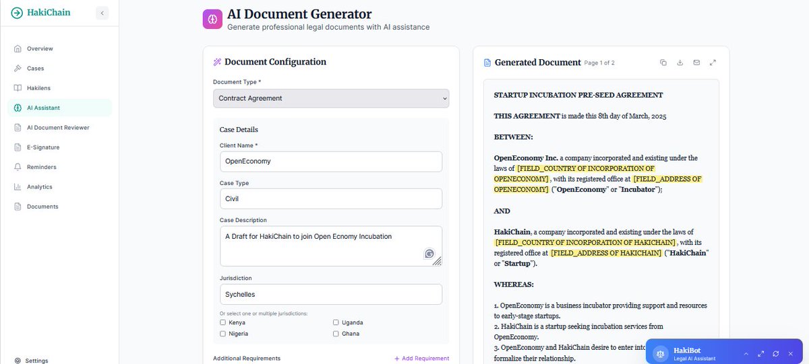
Task: Click into the Case Description text area
Action: (x=331, y=246)
